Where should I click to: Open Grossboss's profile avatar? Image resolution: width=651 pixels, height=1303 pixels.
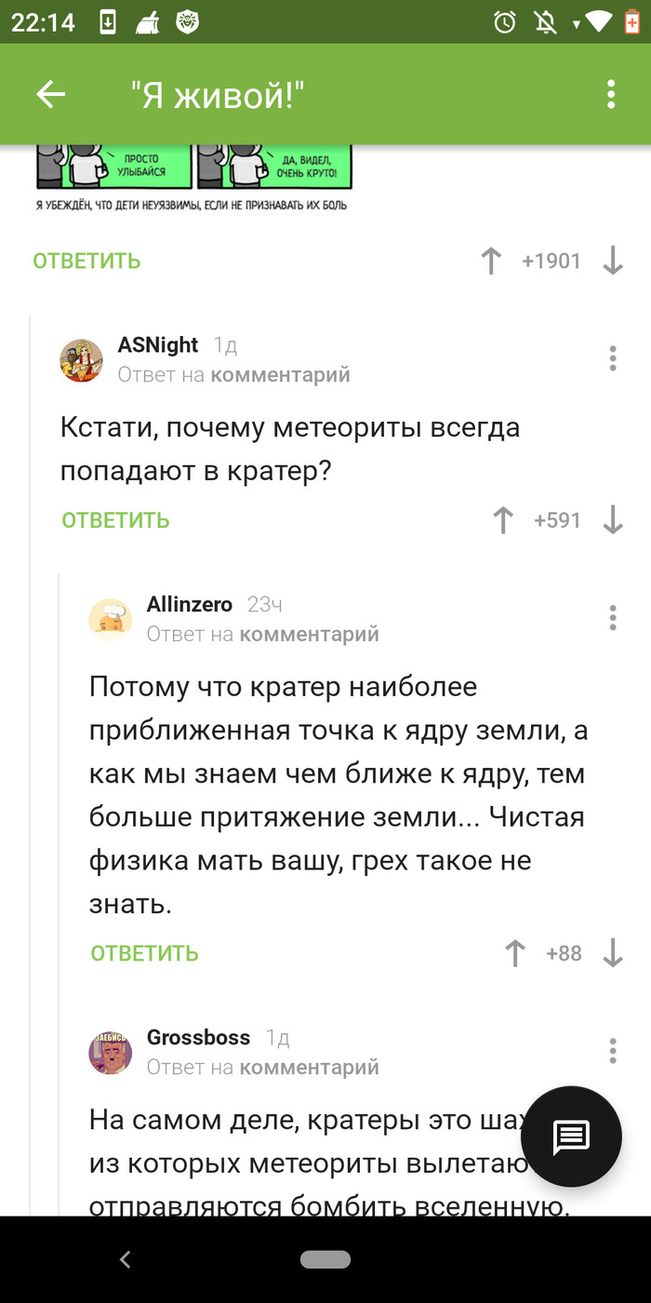tap(111, 1052)
